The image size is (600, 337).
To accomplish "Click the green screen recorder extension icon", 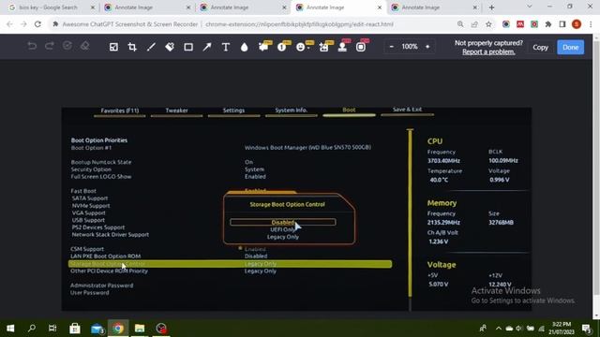I will pos(534,24).
